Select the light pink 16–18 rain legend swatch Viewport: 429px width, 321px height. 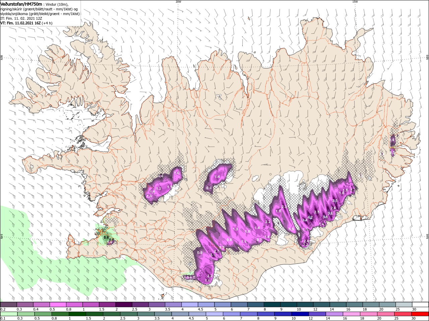(351, 314)
